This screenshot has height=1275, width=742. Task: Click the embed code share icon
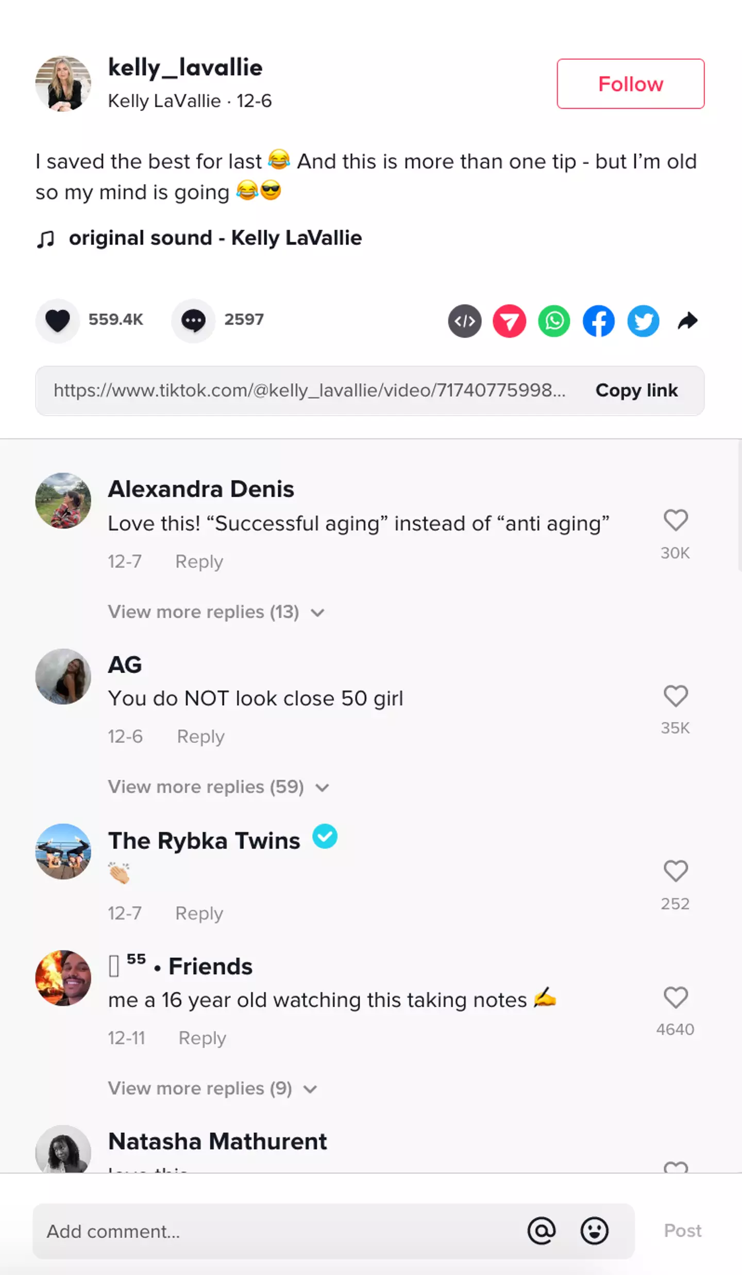click(x=465, y=321)
